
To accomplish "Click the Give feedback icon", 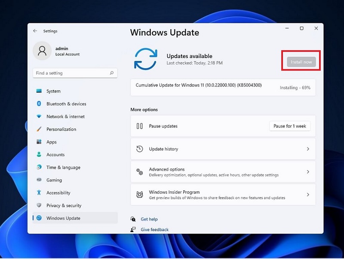I will tap(133, 229).
